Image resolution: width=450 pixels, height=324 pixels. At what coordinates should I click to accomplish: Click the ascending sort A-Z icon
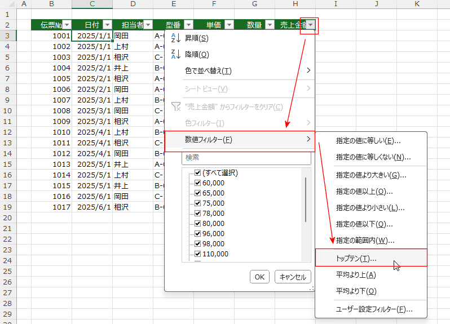point(175,38)
